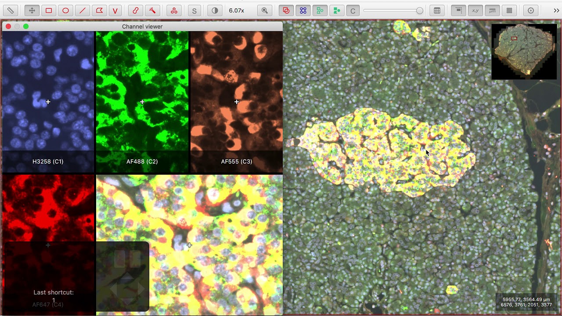This screenshot has height=316, width=562.
Task: Select AF488 (C2) green channel panel
Action: tap(142, 102)
